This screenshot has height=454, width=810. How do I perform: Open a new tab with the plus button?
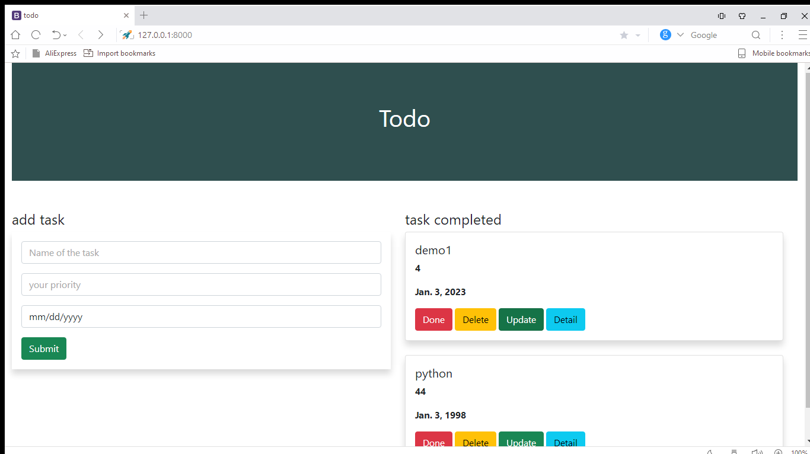click(x=143, y=15)
